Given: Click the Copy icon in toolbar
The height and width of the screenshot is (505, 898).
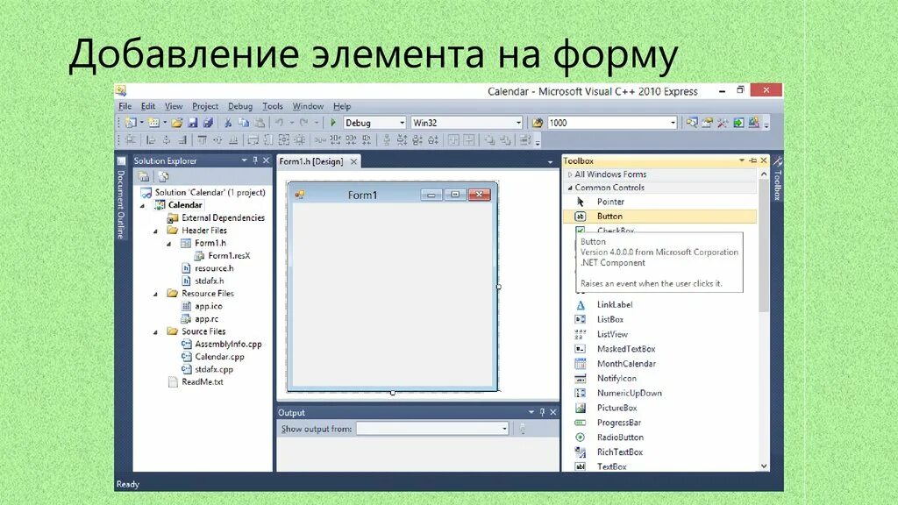Looking at the screenshot, I should [244, 123].
